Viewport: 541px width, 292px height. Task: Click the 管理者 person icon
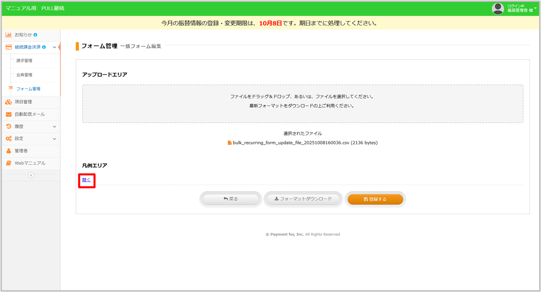point(9,151)
